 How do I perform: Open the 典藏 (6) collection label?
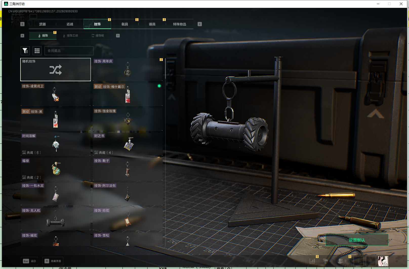pyautogui.click(x=31, y=153)
